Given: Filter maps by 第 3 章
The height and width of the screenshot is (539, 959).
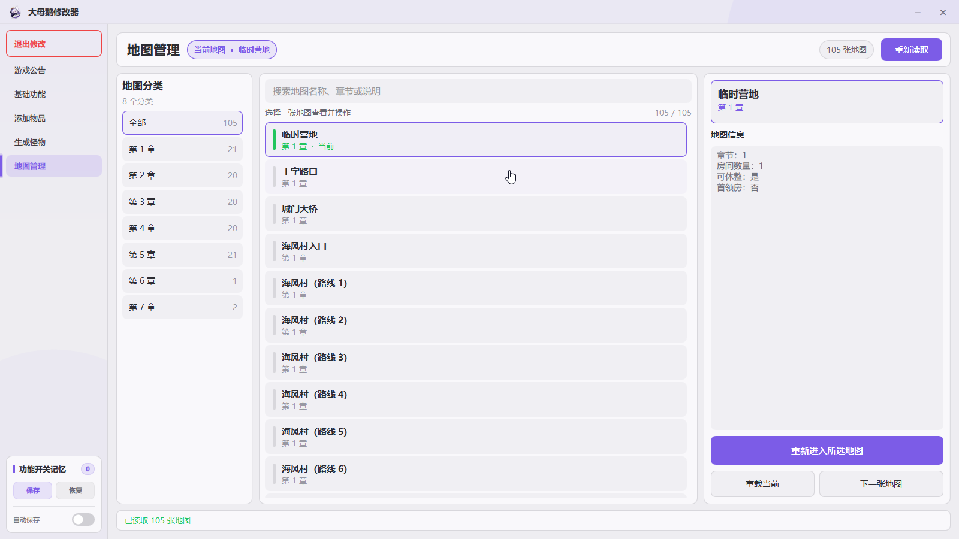Looking at the screenshot, I should [x=183, y=202].
